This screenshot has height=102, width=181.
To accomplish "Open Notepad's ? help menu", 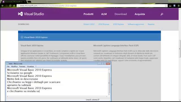I will [36, 67].
